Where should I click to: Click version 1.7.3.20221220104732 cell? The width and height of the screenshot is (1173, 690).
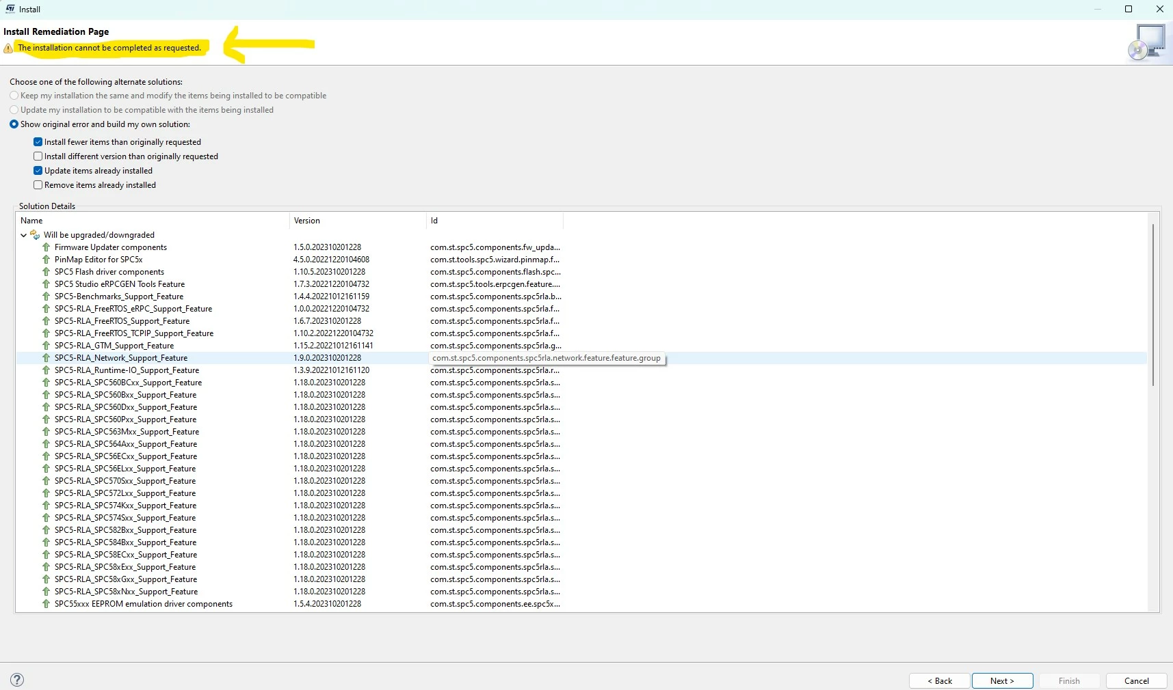(x=331, y=284)
